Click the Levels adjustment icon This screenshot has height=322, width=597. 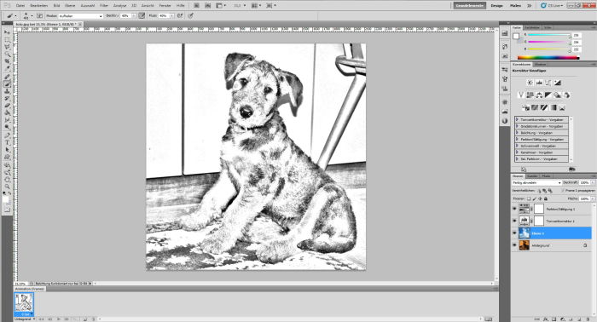coord(539,83)
